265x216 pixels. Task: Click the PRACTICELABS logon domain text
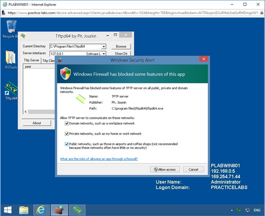click(229, 187)
